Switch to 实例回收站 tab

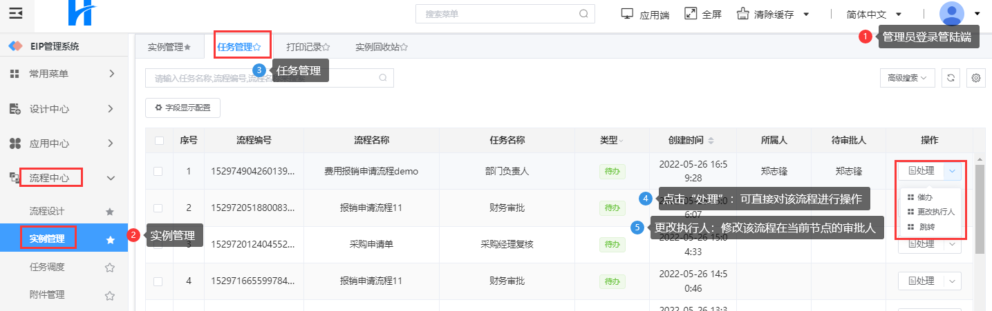(x=382, y=47)
